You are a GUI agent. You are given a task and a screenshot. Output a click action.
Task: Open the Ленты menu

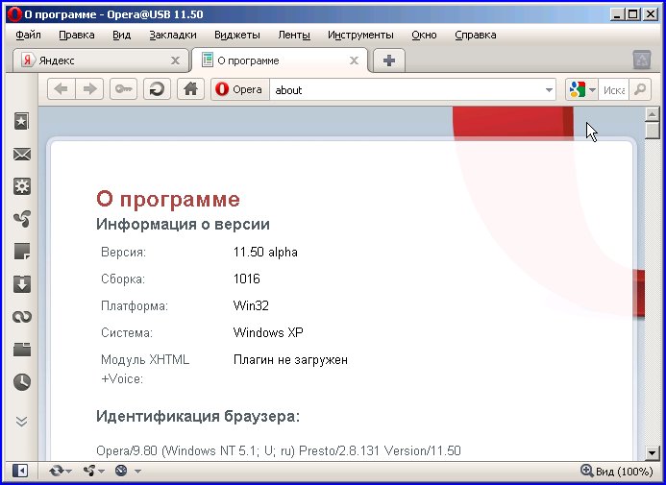294,35
